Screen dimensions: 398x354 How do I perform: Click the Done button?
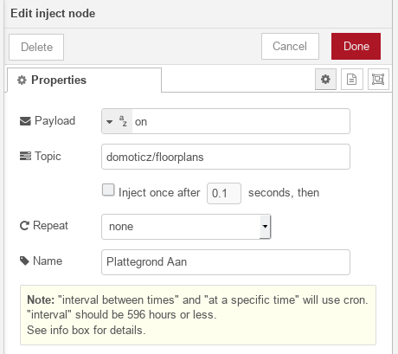pos(356,46)
